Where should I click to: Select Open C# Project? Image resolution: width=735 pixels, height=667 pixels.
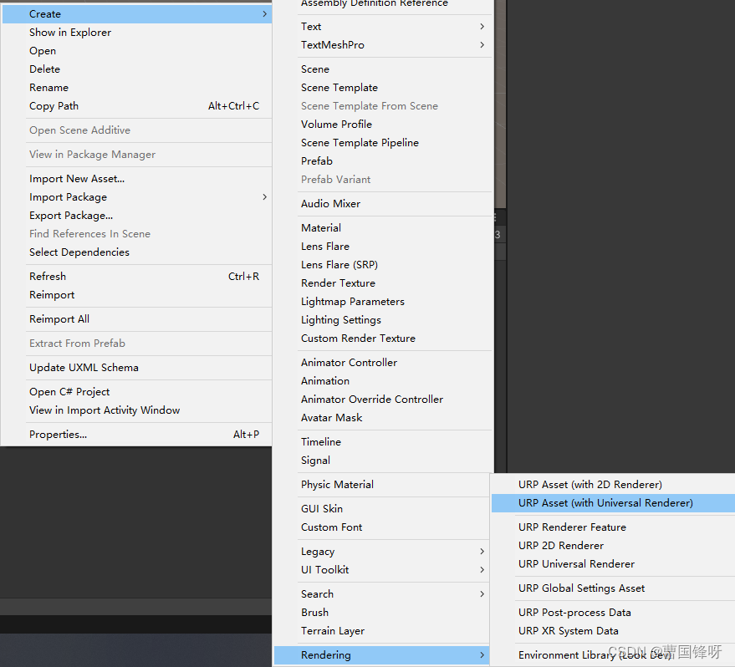pos(137,391)
